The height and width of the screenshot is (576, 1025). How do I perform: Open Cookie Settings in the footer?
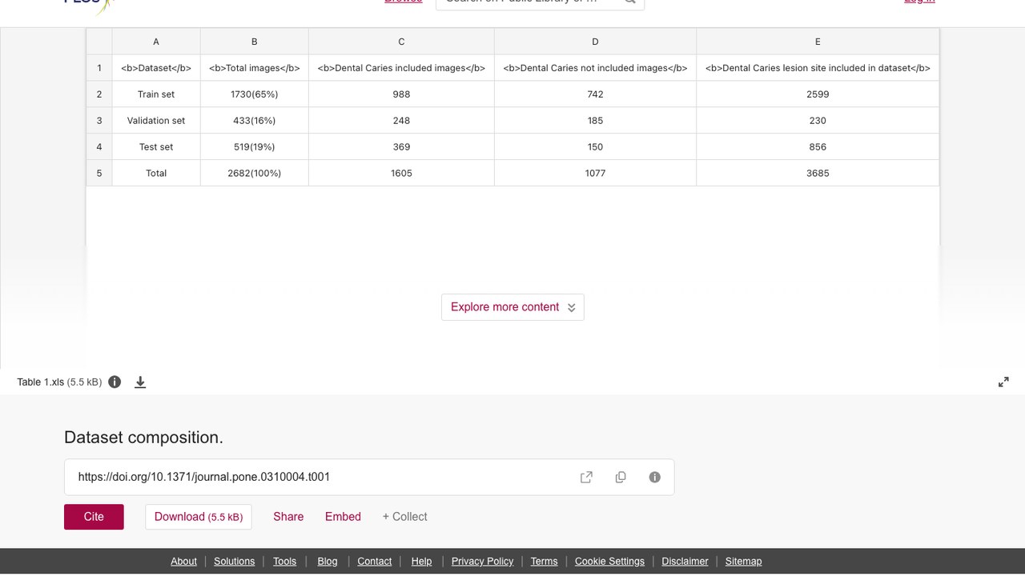pyautogui.click(x=609, y=561)
